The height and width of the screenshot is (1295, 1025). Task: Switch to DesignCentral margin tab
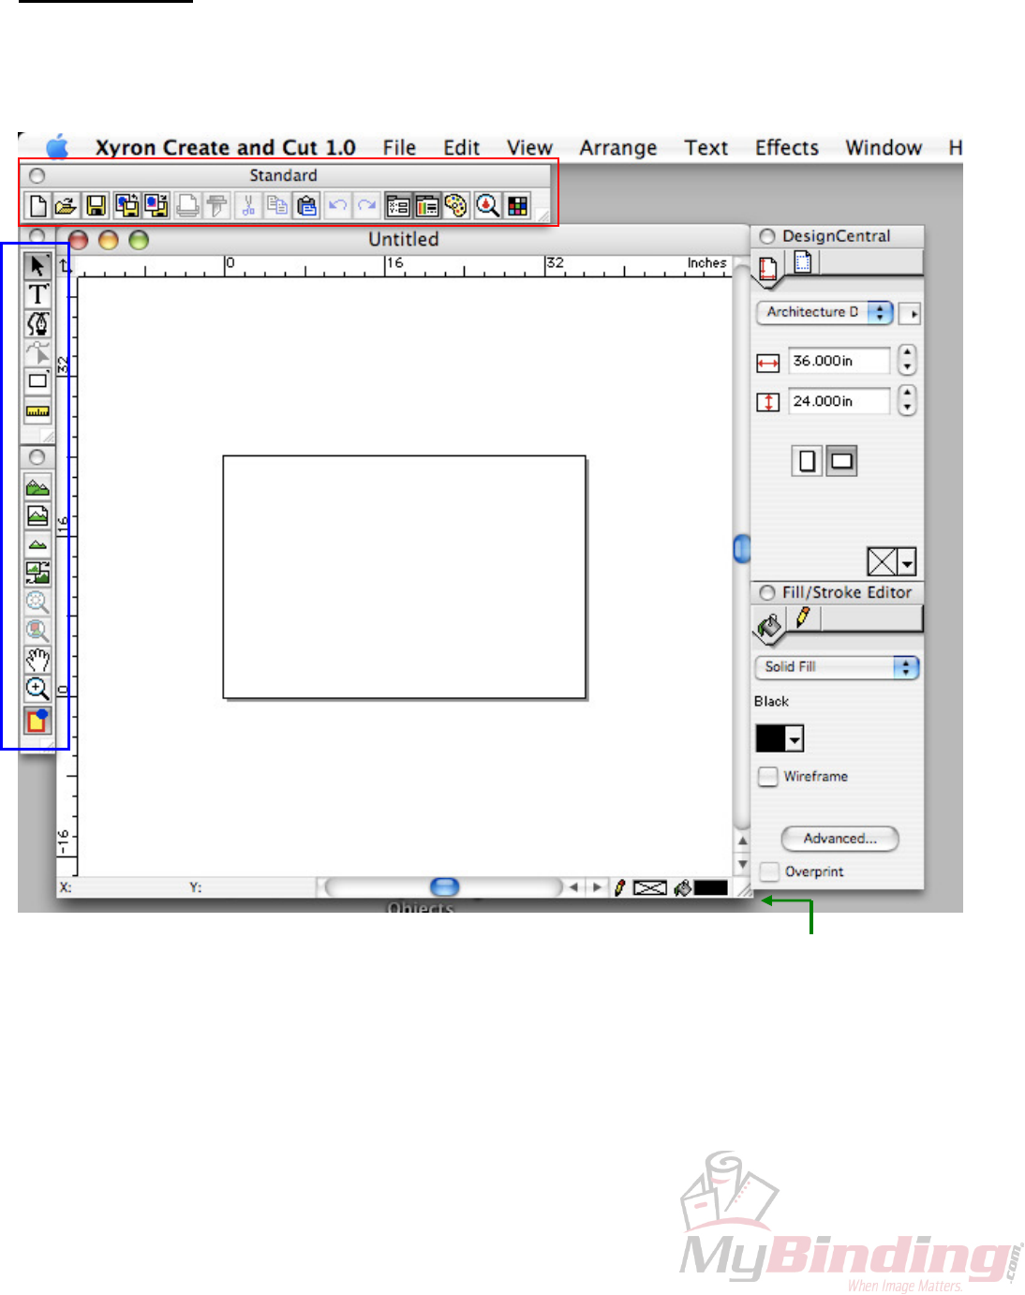tap(803, 262)
